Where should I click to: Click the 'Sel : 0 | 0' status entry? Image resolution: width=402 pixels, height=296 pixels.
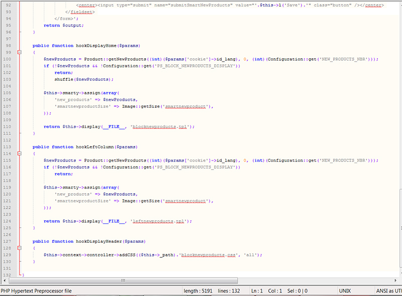(297, 291)
